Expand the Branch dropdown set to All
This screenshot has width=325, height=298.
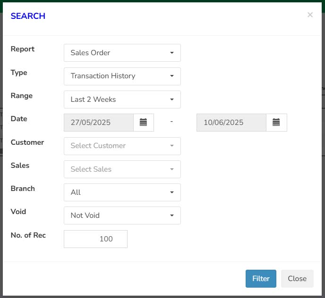(122, 192)
